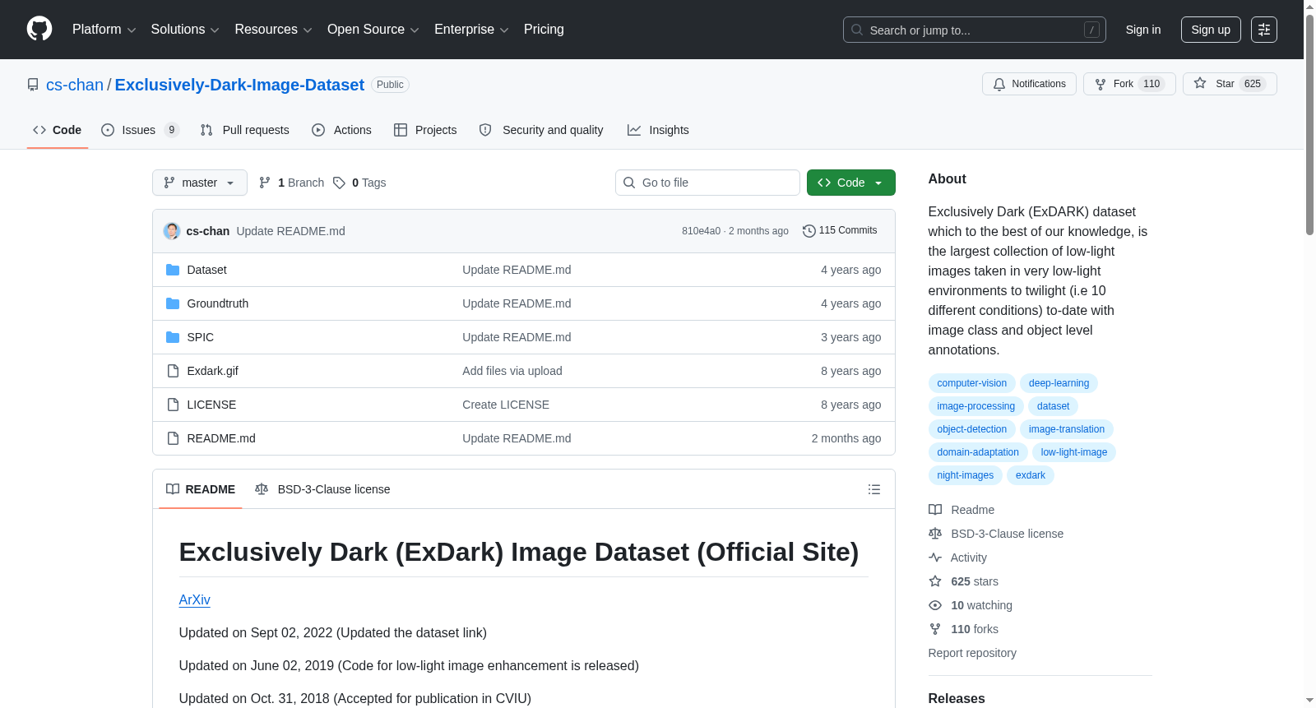Open the Security and quality tab
Image resolution: width=1316 pixels, height=708 pixels.
click(x=541, y=130)
